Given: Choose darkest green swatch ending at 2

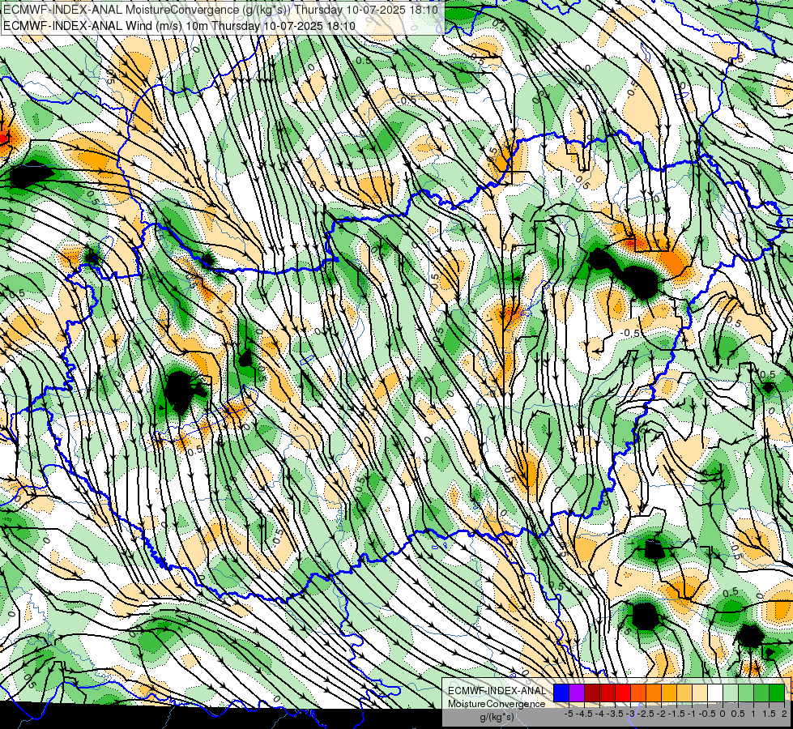Looking at the screenshot, I should [777, 693].
